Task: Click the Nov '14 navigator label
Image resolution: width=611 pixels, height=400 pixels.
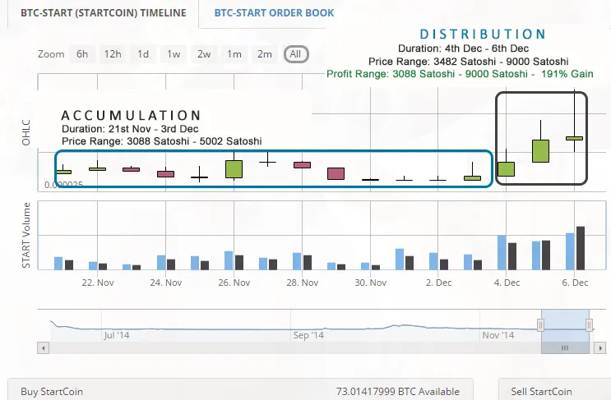Action: [498, 335]
